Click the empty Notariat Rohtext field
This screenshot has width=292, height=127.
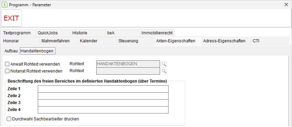(x=128, y=71)
